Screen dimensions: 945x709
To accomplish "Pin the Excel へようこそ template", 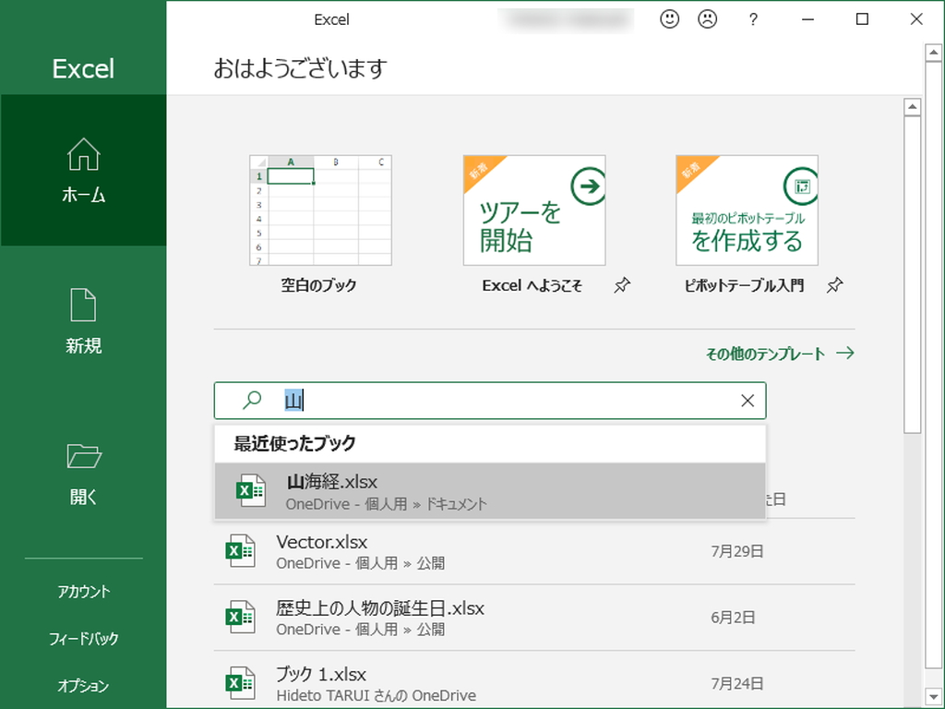I will pos(623,286).
